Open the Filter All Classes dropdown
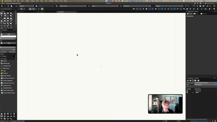The image size is (217, 122). click(x=205, y=85)
